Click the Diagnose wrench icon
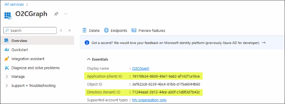Viewport: 285px width, 104px height. 7,68
